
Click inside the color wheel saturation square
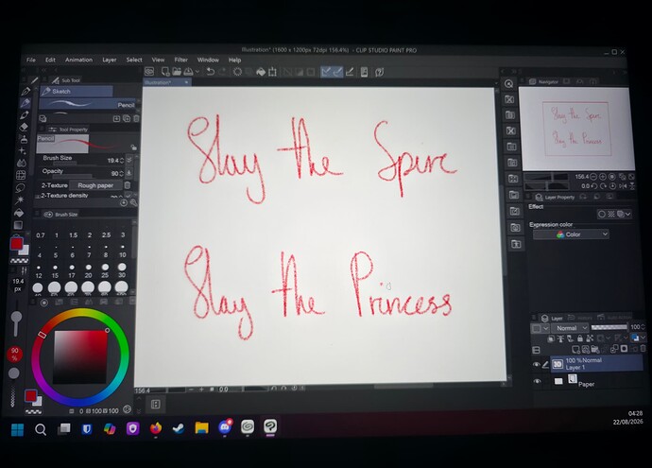[x=80, y=357]
